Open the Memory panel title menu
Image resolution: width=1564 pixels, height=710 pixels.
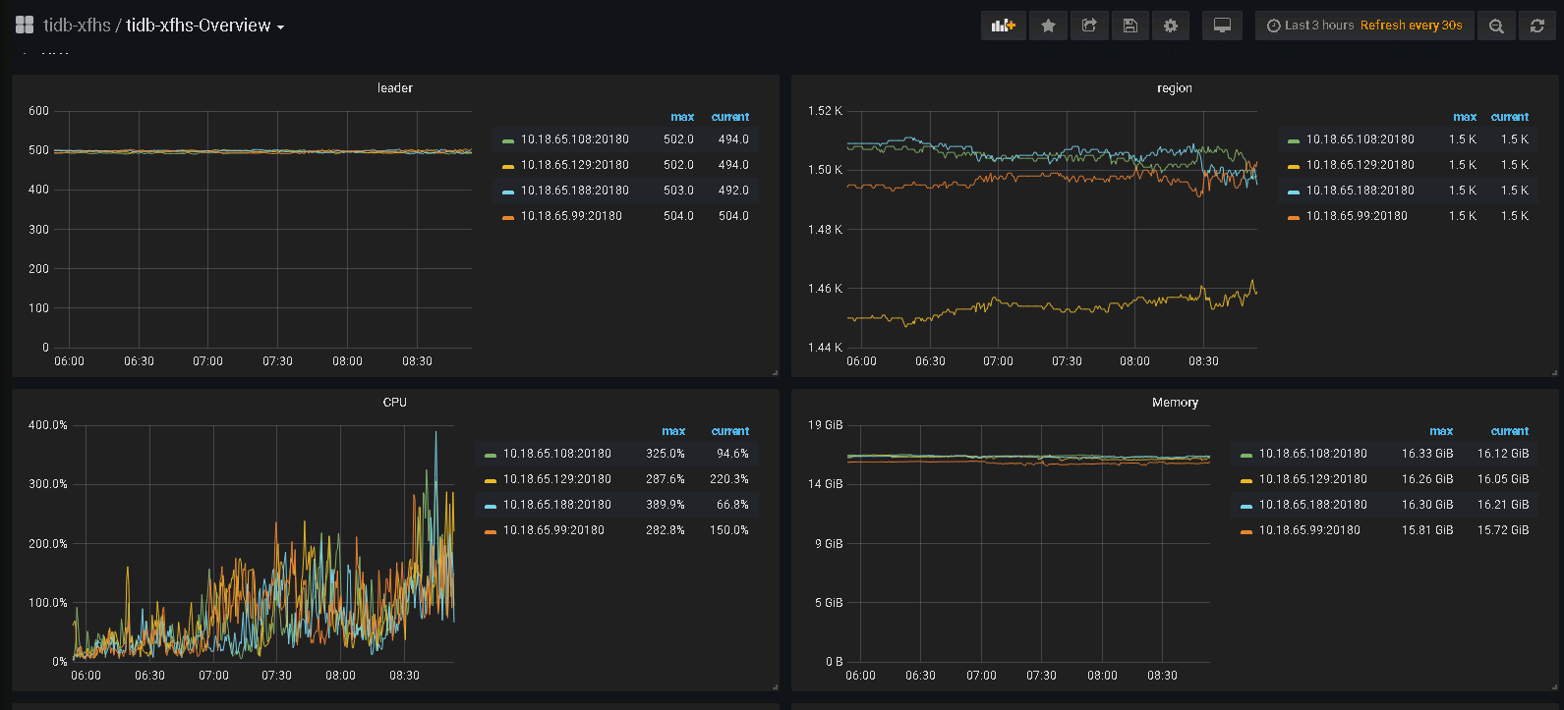click(x=1175, y=403)
